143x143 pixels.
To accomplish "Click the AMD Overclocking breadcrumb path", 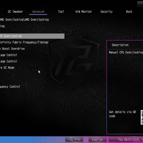I will [24, 20].
